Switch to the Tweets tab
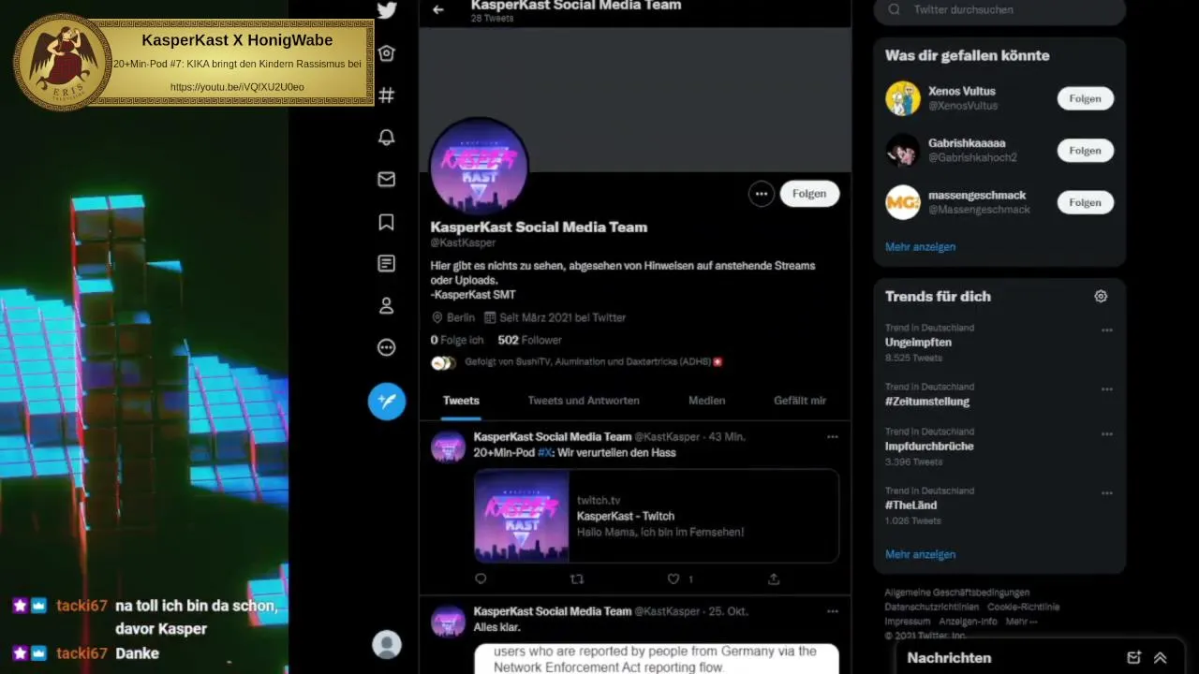The height and width of the screenshot is (674, 1199). pyautogui.click(x=461, y=401)
